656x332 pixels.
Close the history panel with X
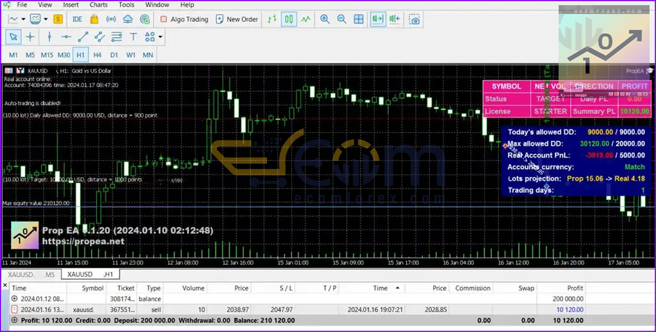pos(5,285)
